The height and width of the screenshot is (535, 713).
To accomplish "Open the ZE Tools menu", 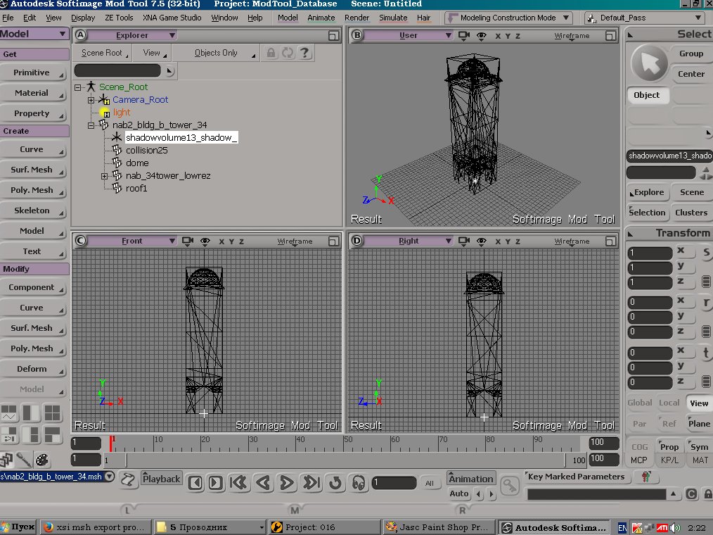I will (119, 18).
